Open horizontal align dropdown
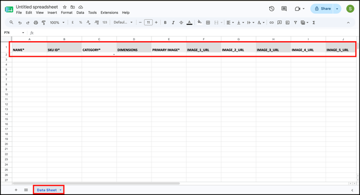Viewport: 360px width, 195px height. click(230, 22)
